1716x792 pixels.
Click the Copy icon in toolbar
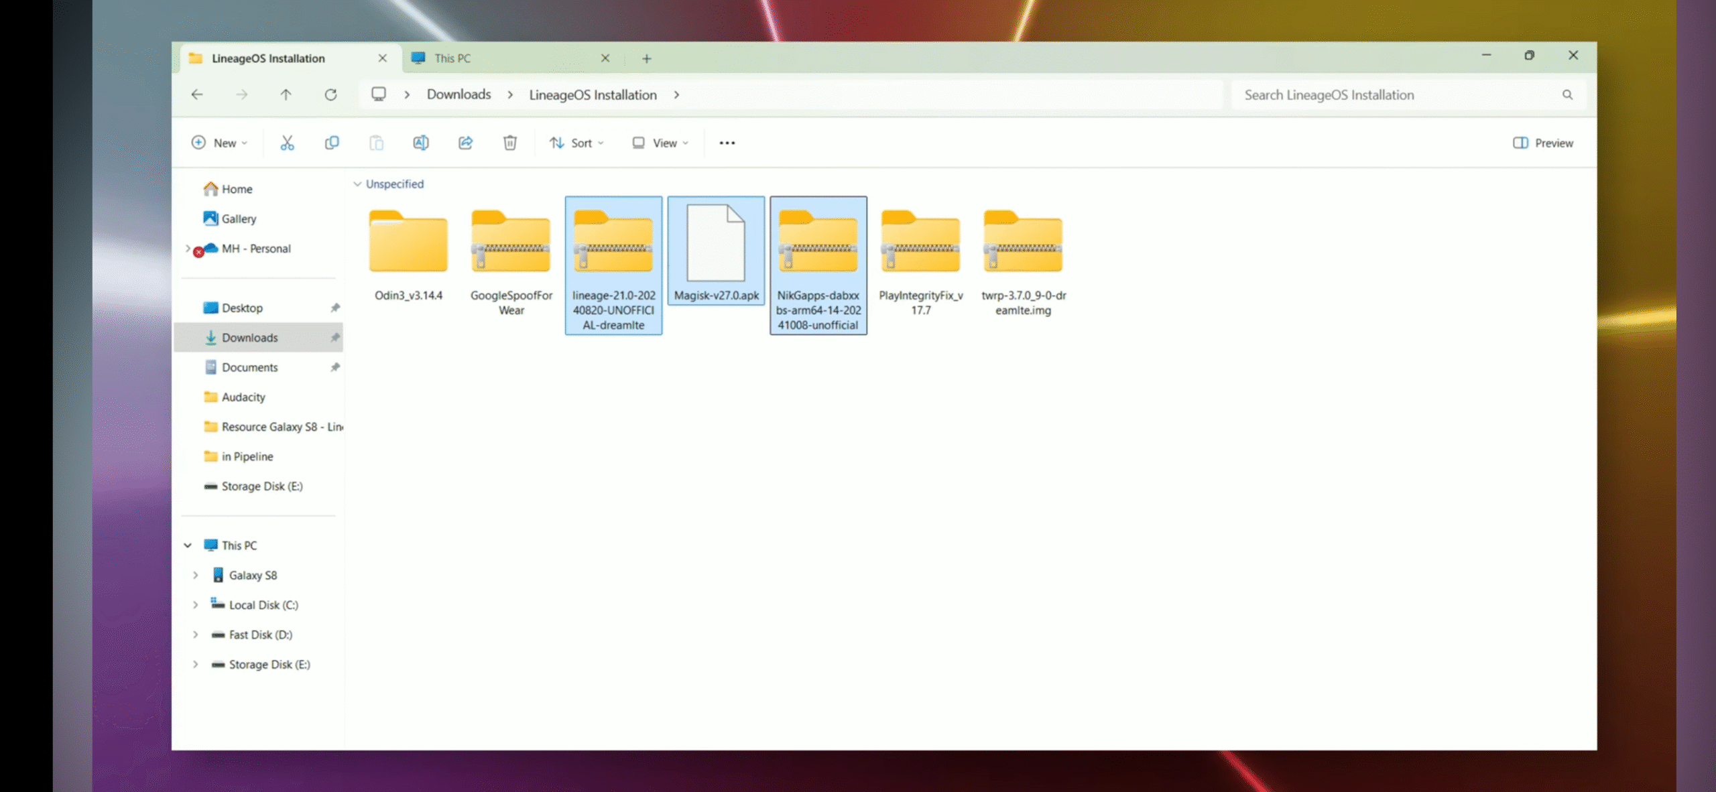[331, 143]
